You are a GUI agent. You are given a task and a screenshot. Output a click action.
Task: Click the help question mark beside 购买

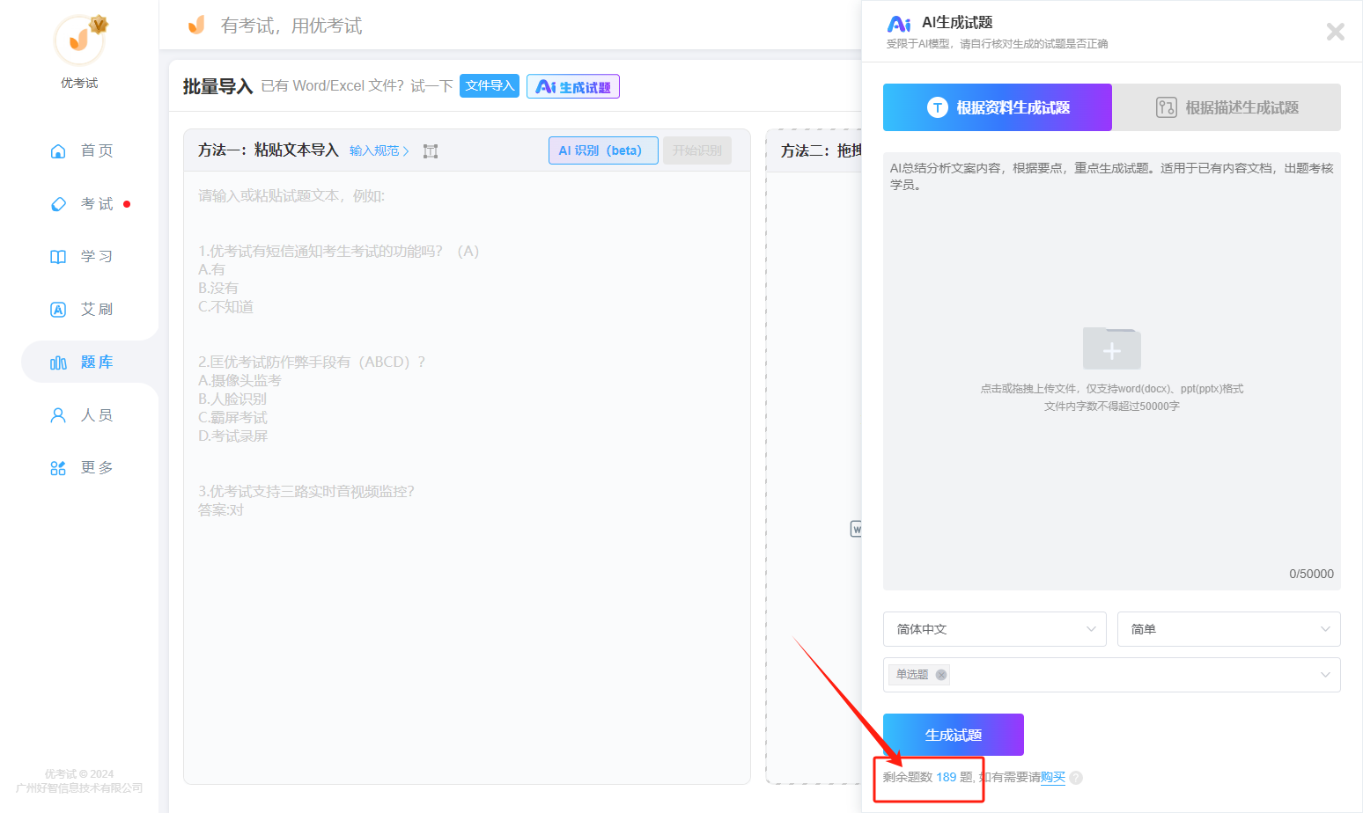1076,778
